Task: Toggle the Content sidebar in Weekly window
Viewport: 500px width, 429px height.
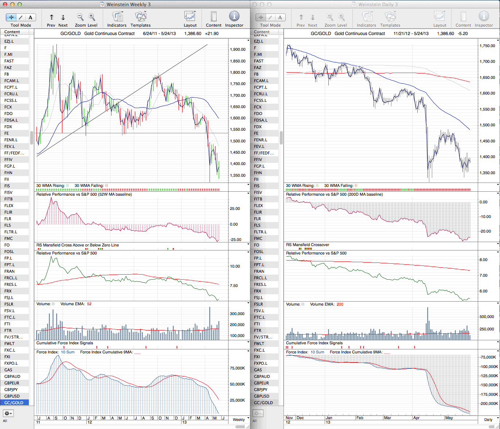Action: pyautogui.click(x=214, y=17)
